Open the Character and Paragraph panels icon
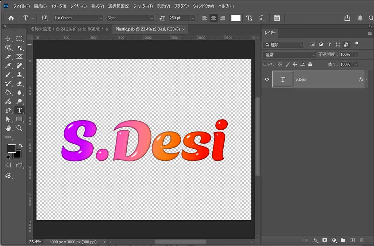The width and height of the screenshot is (374, 246). click(x=277, y=18)
